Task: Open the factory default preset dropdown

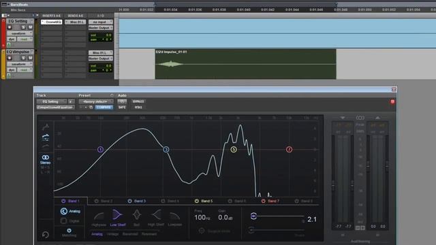Action: point(96,101)
